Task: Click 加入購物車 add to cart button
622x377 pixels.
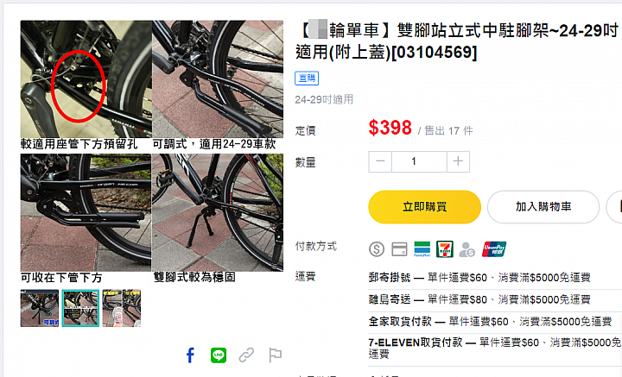Action: click(x=543, y=207)
